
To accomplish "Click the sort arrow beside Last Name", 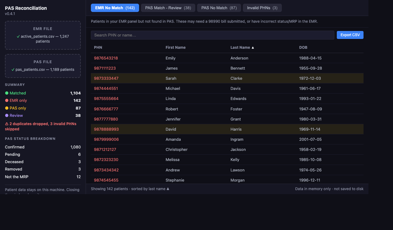I will [253, 48].
